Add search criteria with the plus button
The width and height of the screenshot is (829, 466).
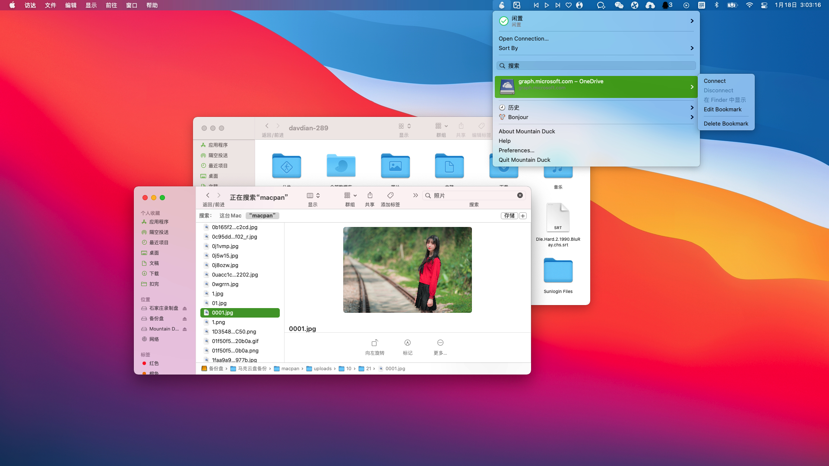tap(523, 216)
